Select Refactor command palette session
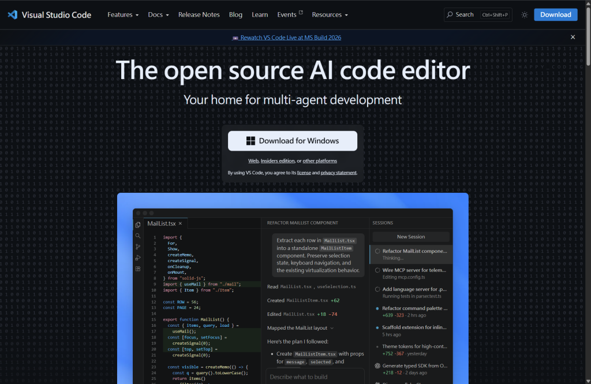 (411, 312)
